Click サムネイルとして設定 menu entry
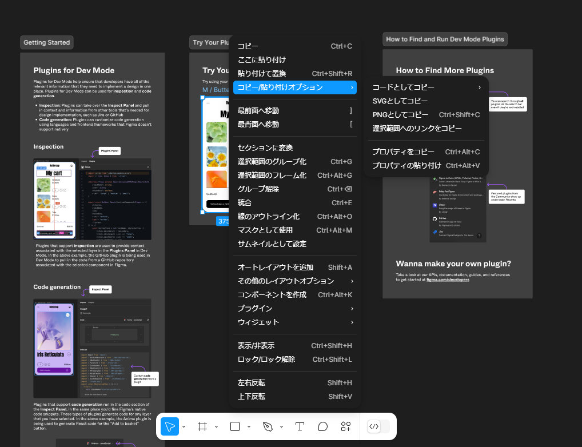Image resolution: width=582 pixels, height=447 pixels. coord(294,244)
